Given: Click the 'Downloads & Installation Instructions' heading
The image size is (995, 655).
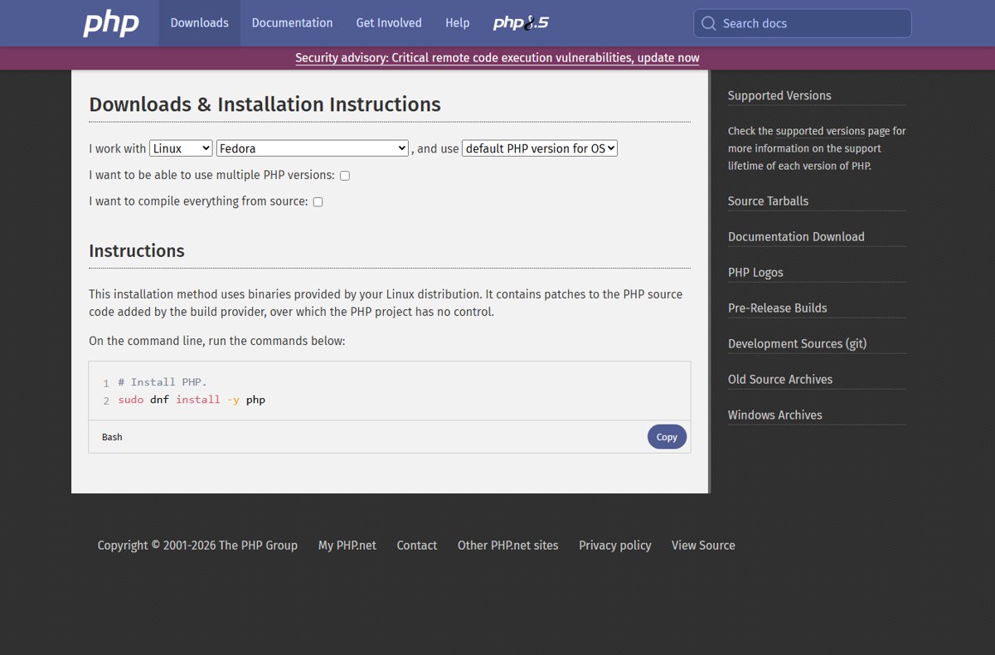Looking at the screenshot, I should pos(265,104).
